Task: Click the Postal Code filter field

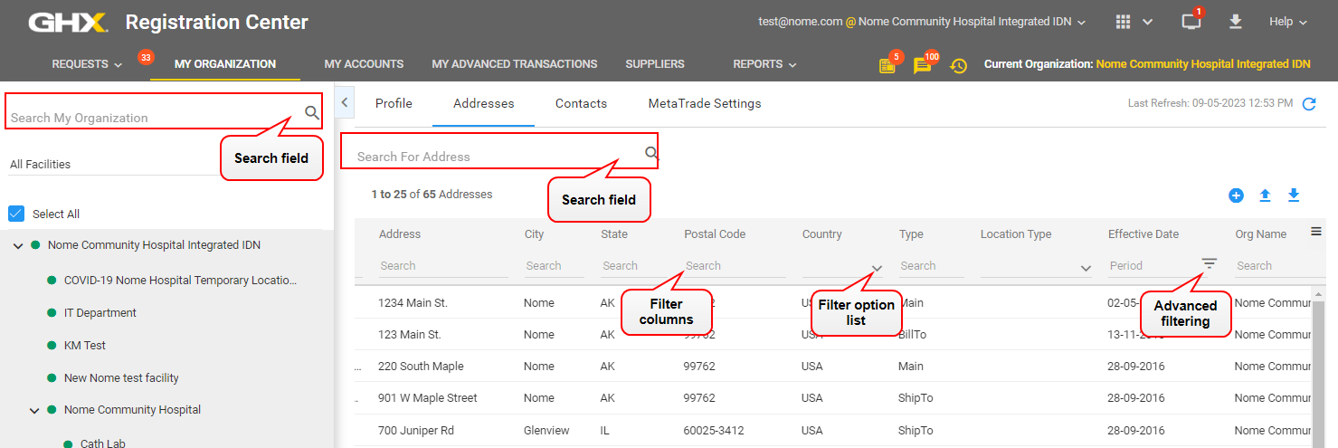Action: click(x=735, y=266)
